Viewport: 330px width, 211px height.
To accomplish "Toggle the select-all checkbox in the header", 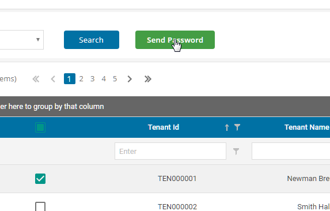I will 40,127.
